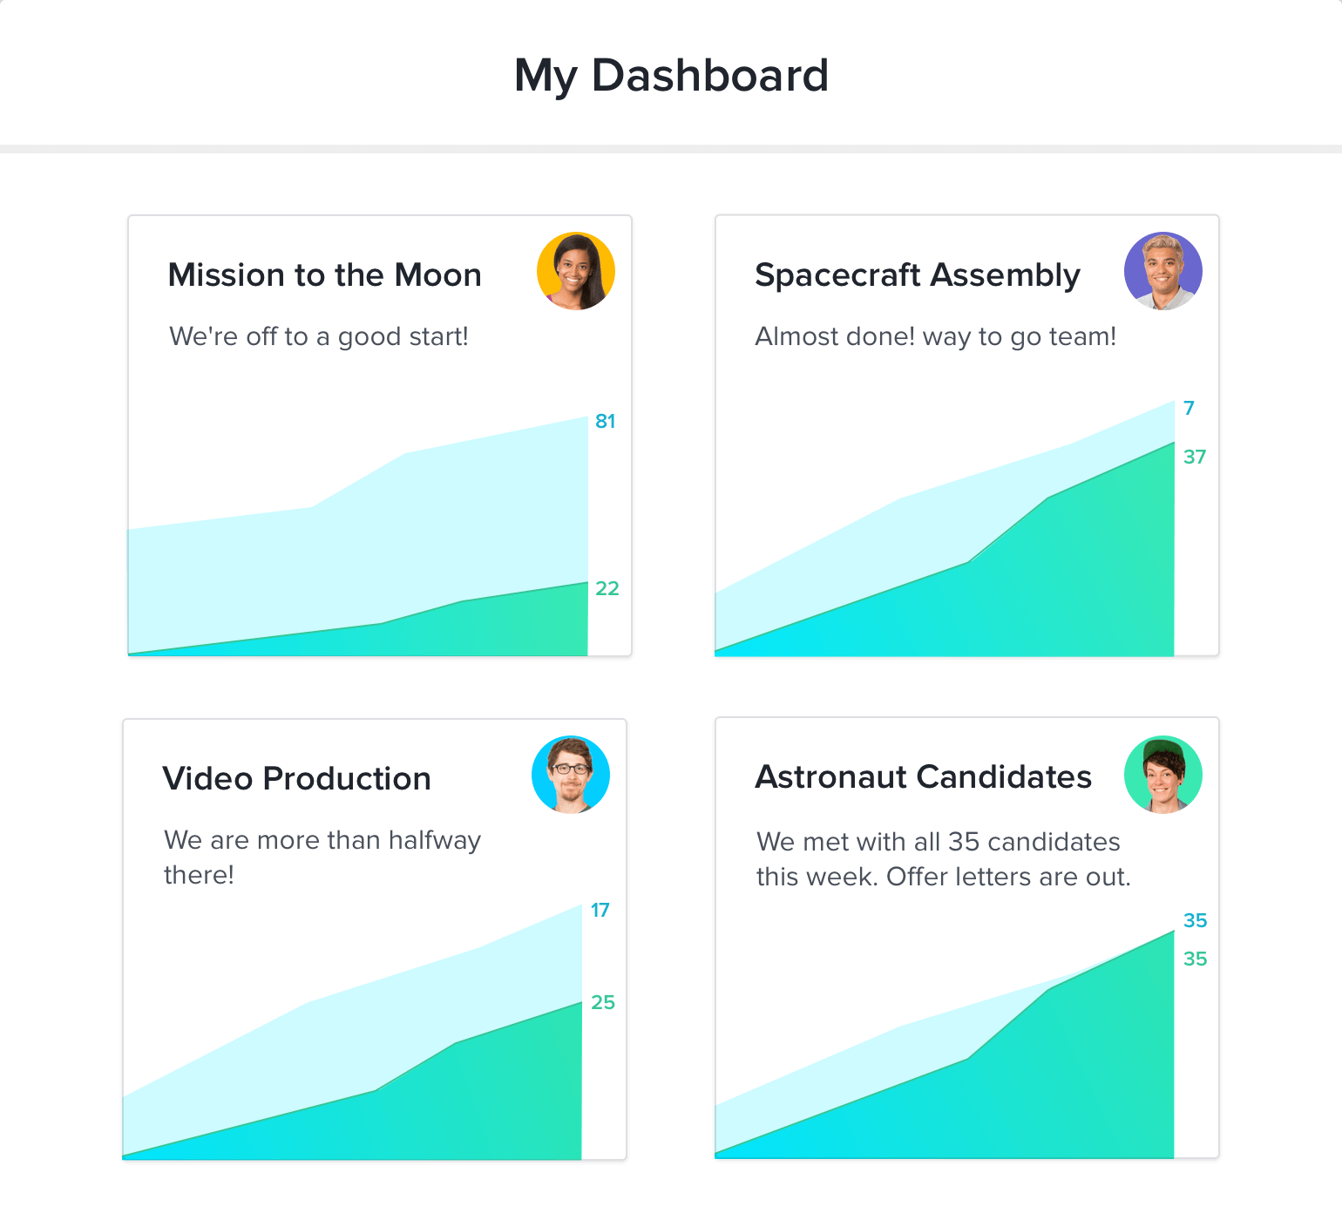Select "We're off to a good start!" status text

[319, 337]
